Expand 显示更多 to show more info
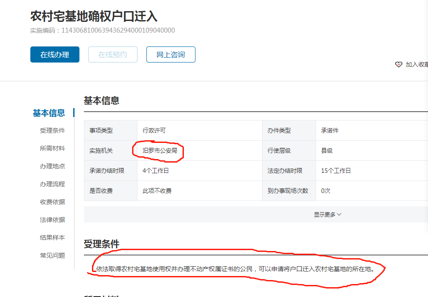 point(327,214)
